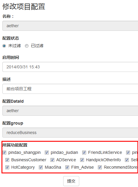Image resolution: width=138 pixels, height=187 pixels.
Task: Click the 配置group field reduceBusiness
Action: 70,133
